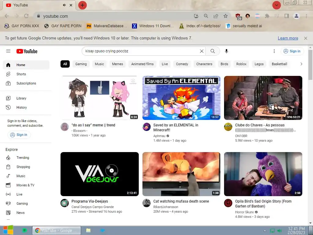
Task: Open the YouTube hamburger guide menu
Action: click(x=8, y=51)
